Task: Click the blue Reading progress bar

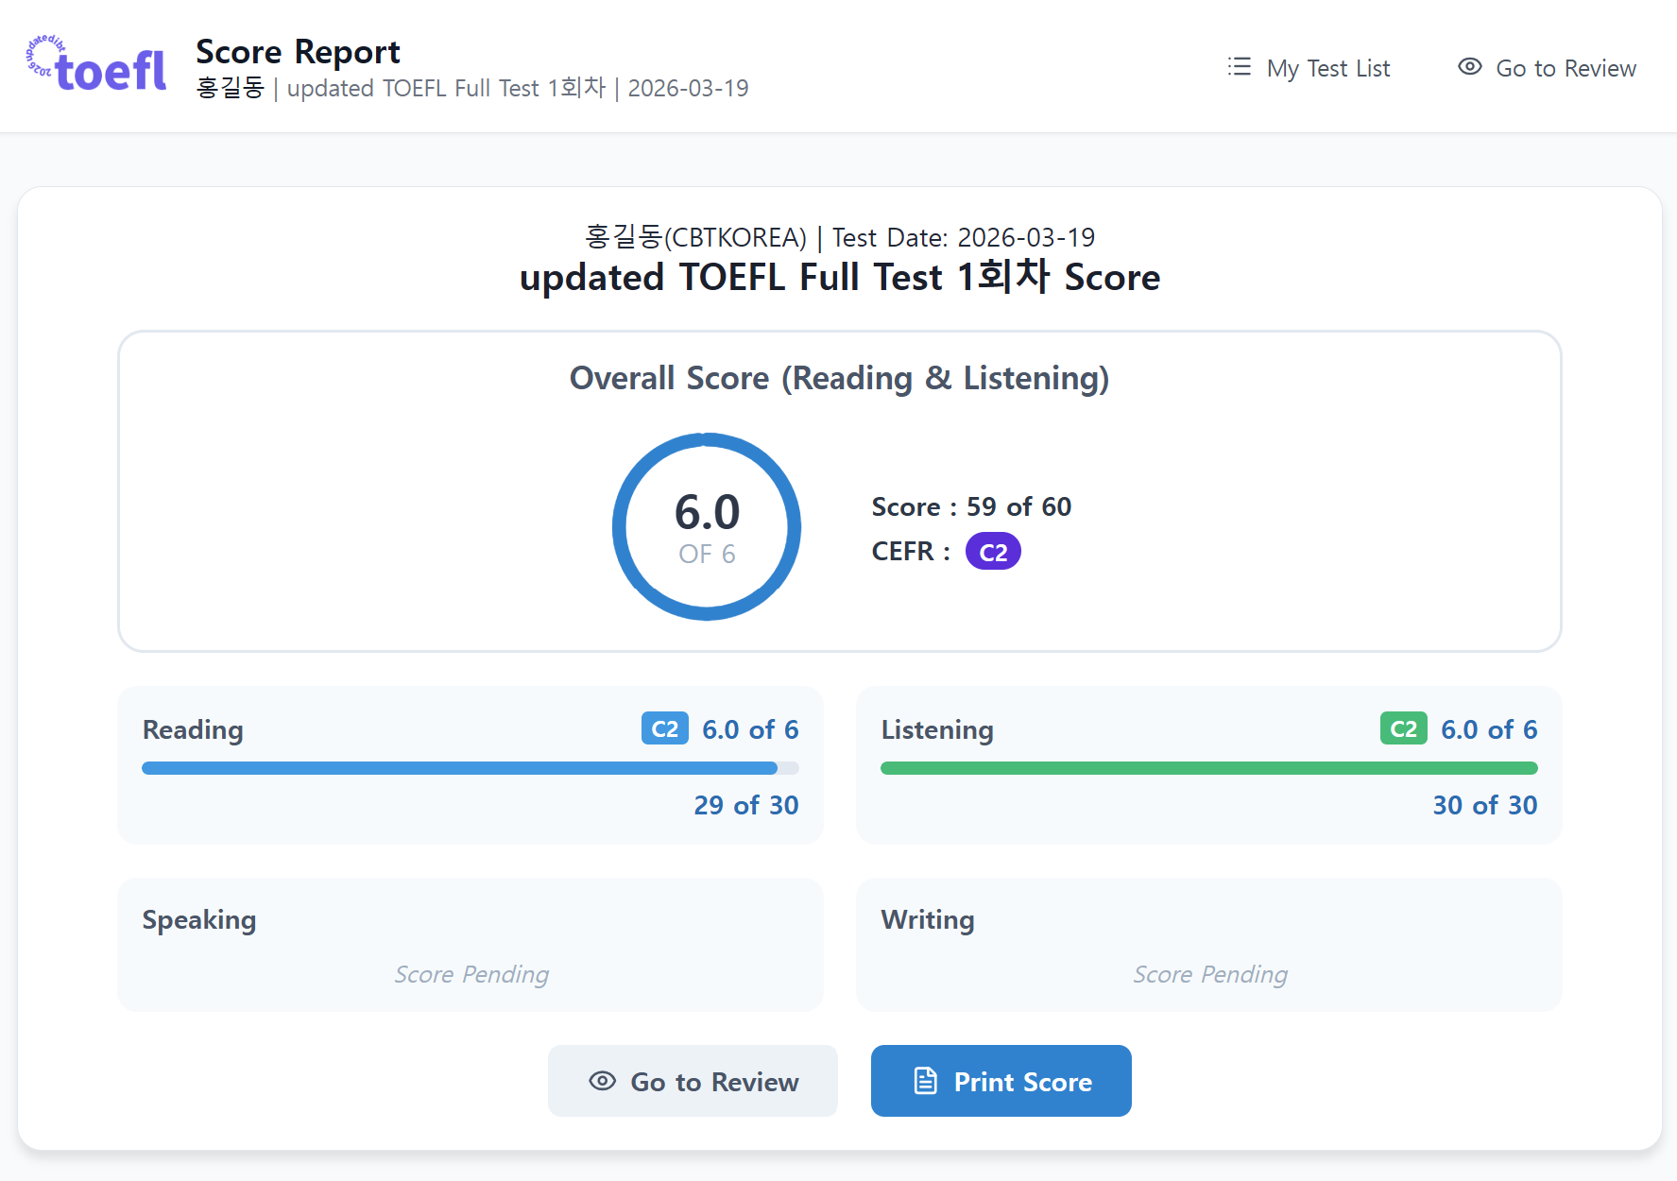Action: 459,768
